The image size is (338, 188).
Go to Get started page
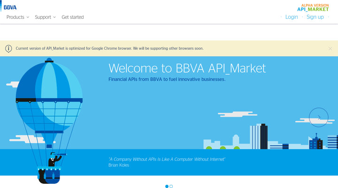(x=73, y=17)
